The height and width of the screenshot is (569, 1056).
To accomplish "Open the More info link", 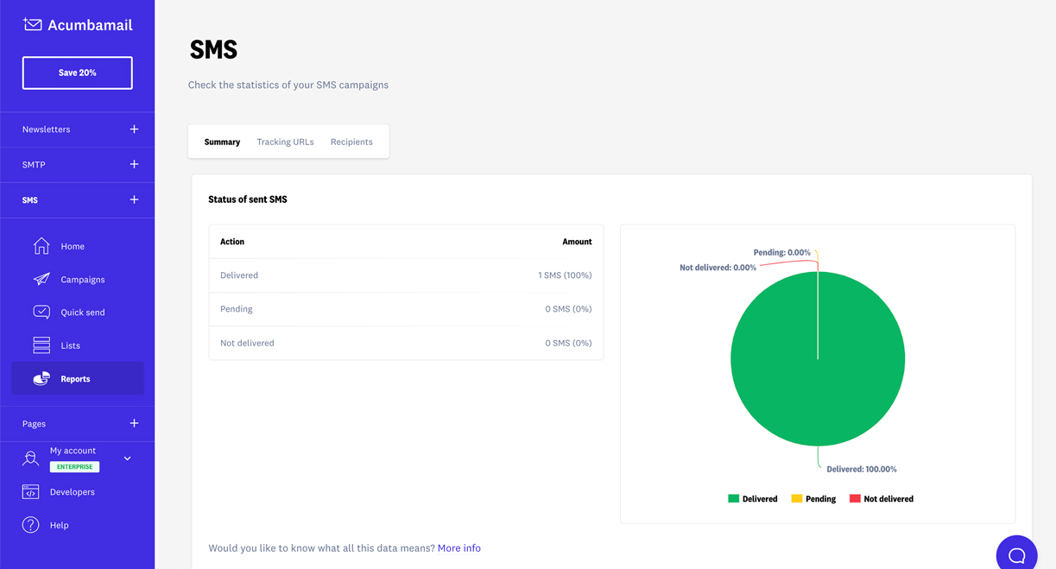I will pos(458,548).
